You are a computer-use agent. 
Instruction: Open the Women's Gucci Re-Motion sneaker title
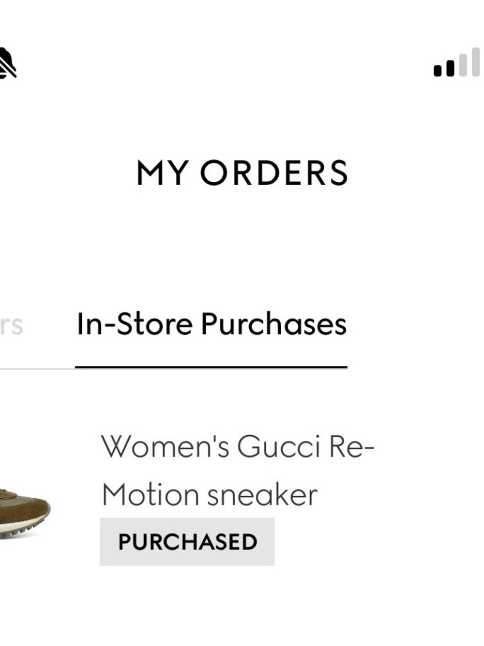[237, 470]
